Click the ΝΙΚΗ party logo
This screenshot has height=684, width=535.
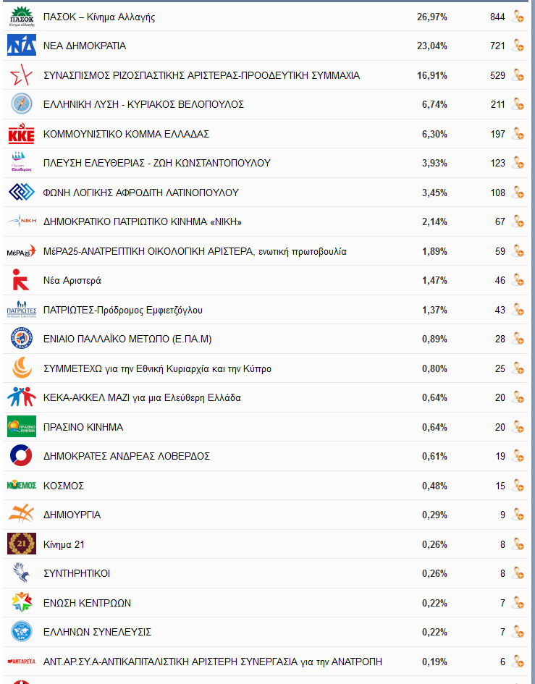click(x=22, y=221)
